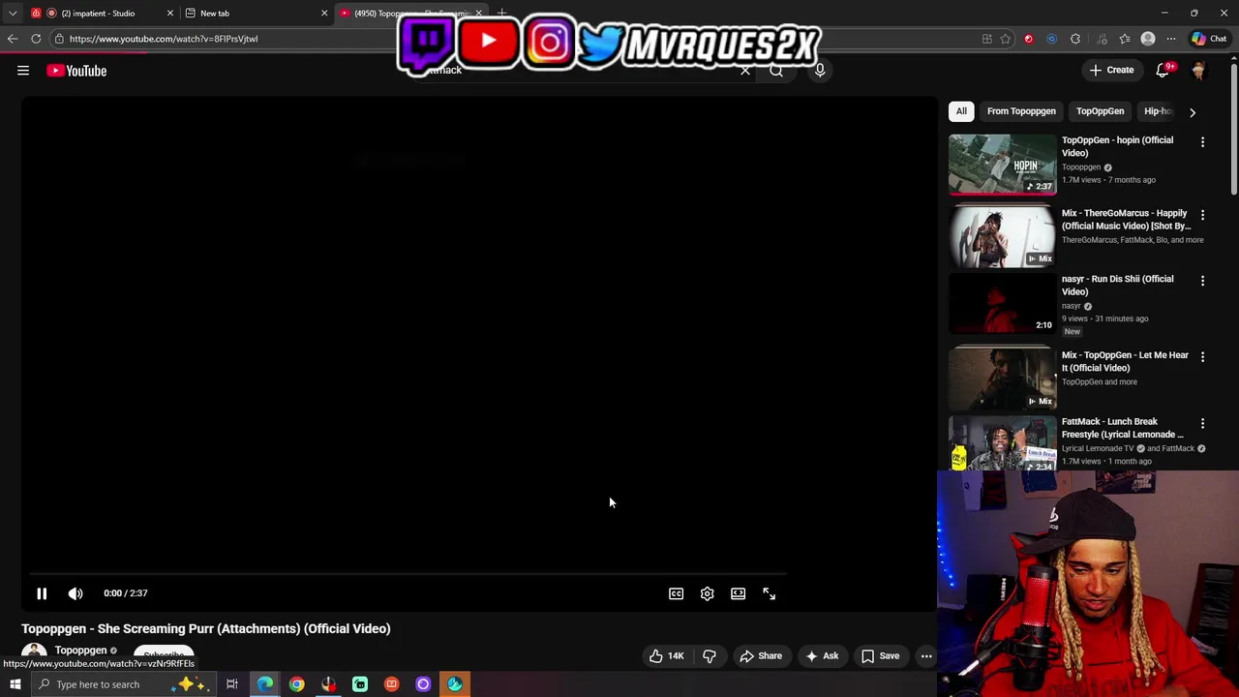Open a new browser tab with plus

point(501,13)
